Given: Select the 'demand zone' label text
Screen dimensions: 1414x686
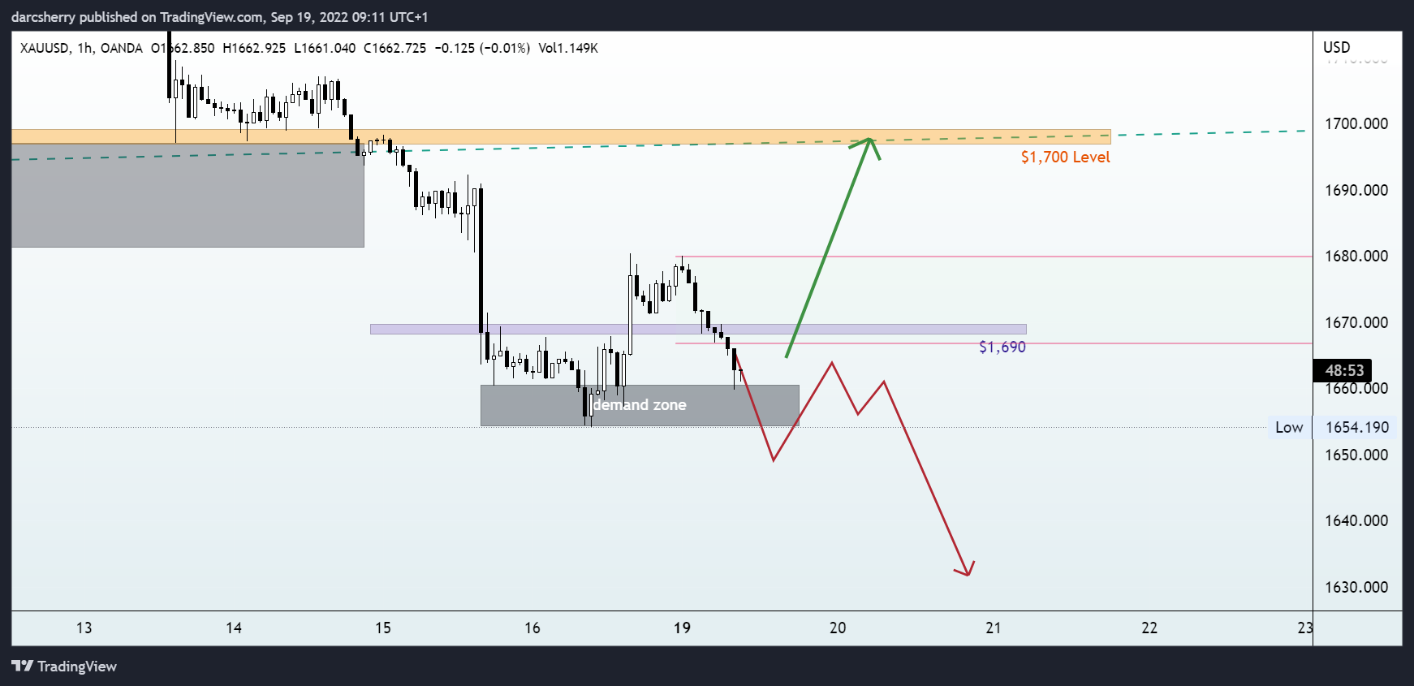Looking at the screenshot, I should 640,404.
